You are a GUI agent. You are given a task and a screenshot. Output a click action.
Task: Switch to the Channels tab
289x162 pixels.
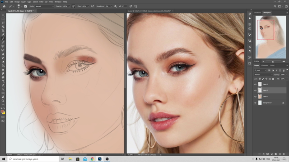click(265, 65)
